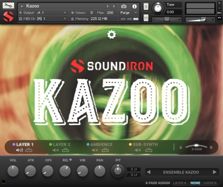The width and height of the screenshot is (223, 187).
Task: Assign X-Fade to Layer A
Action: coord(180,183)
